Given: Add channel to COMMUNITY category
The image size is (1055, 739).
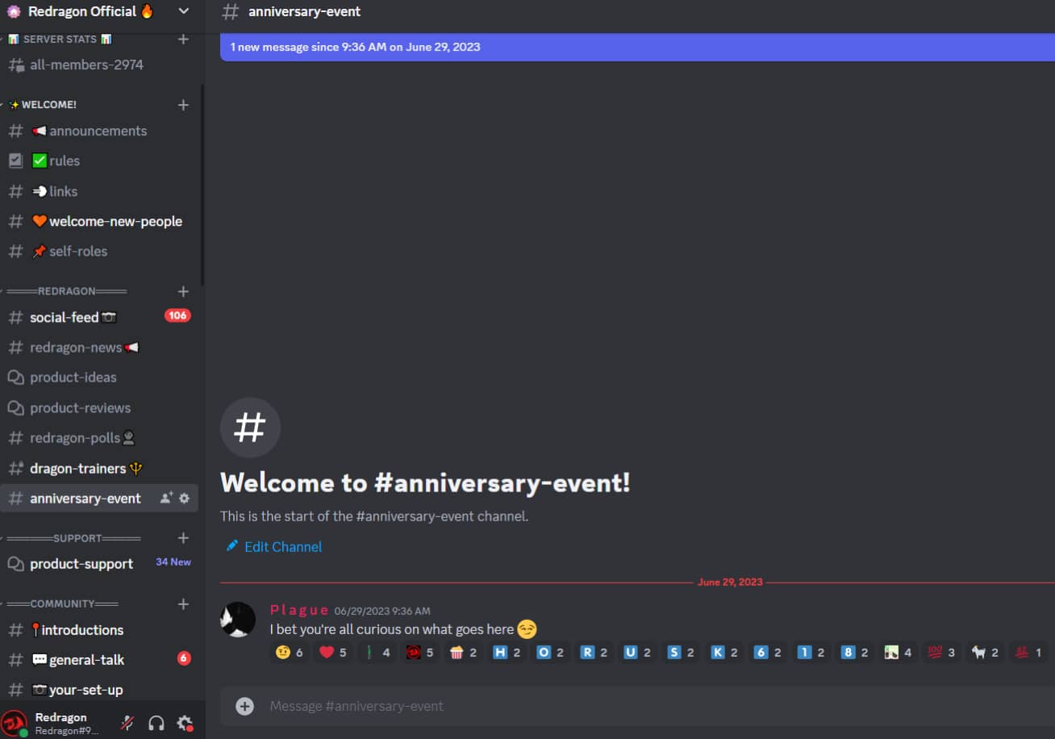Looking at the screenshot, I should click(x=183, y=604).
